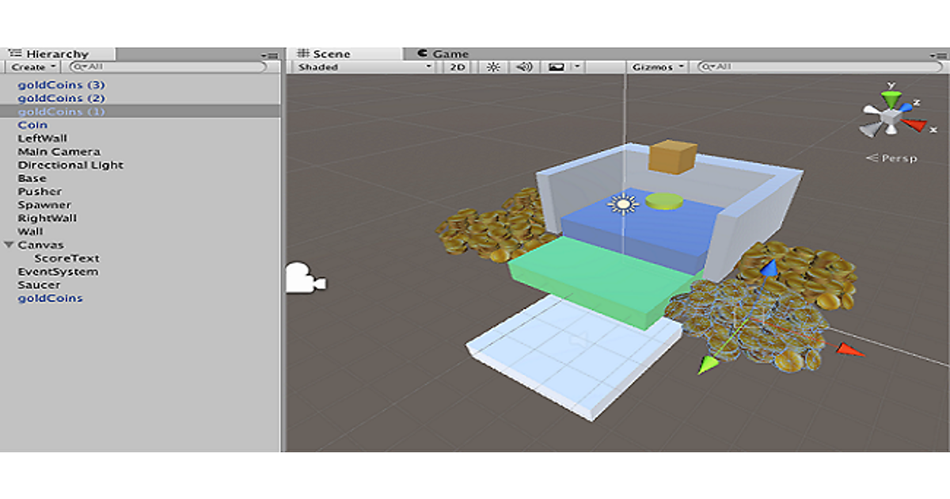This screenshot has width=950, height=499.
Task: Click the blue Z axis on orientation gizmo
Action: tap(906, 109)
